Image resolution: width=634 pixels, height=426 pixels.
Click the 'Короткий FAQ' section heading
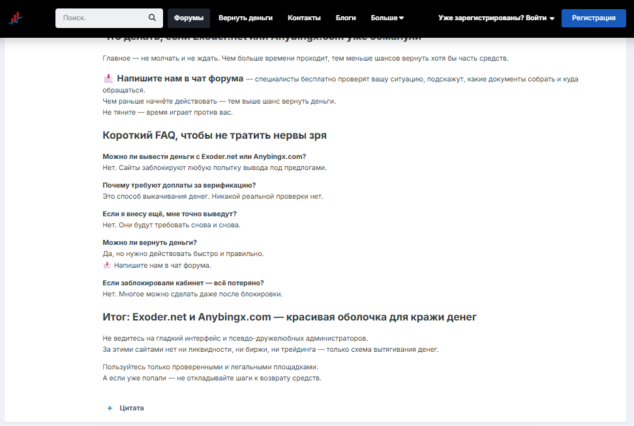[x=215, y=135]
